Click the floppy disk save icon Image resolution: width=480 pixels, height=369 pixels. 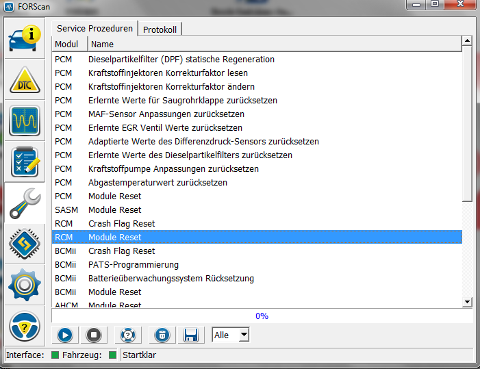[x=191, y=335]
